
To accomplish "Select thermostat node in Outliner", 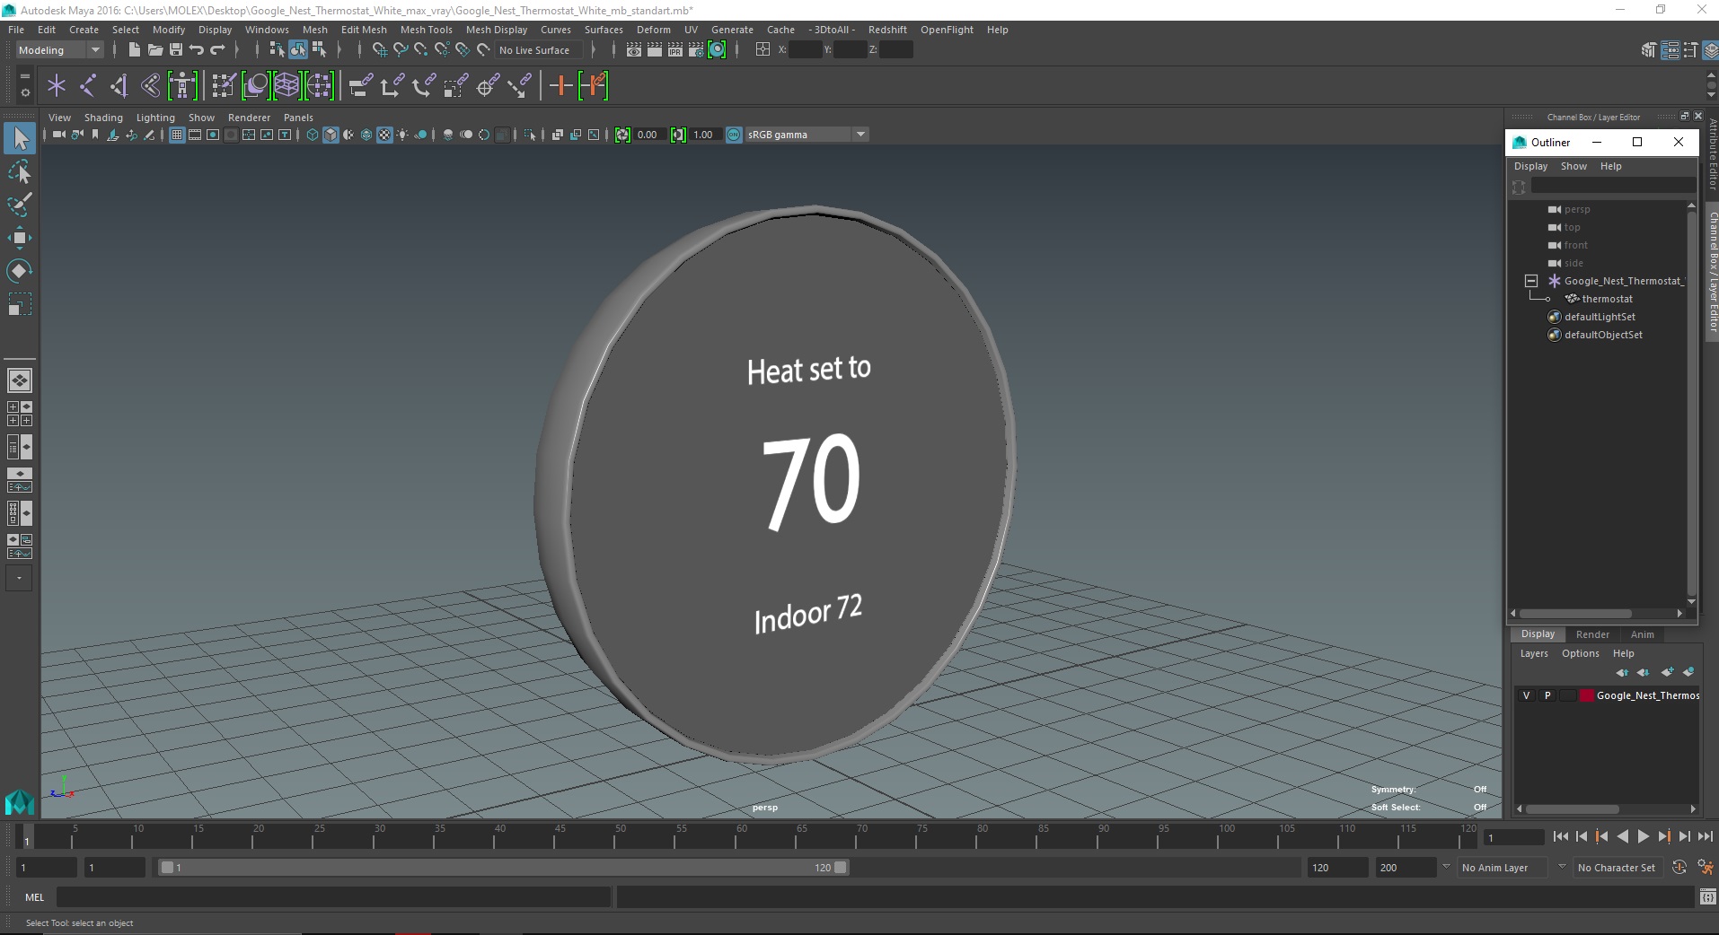I will (1607, 299).
